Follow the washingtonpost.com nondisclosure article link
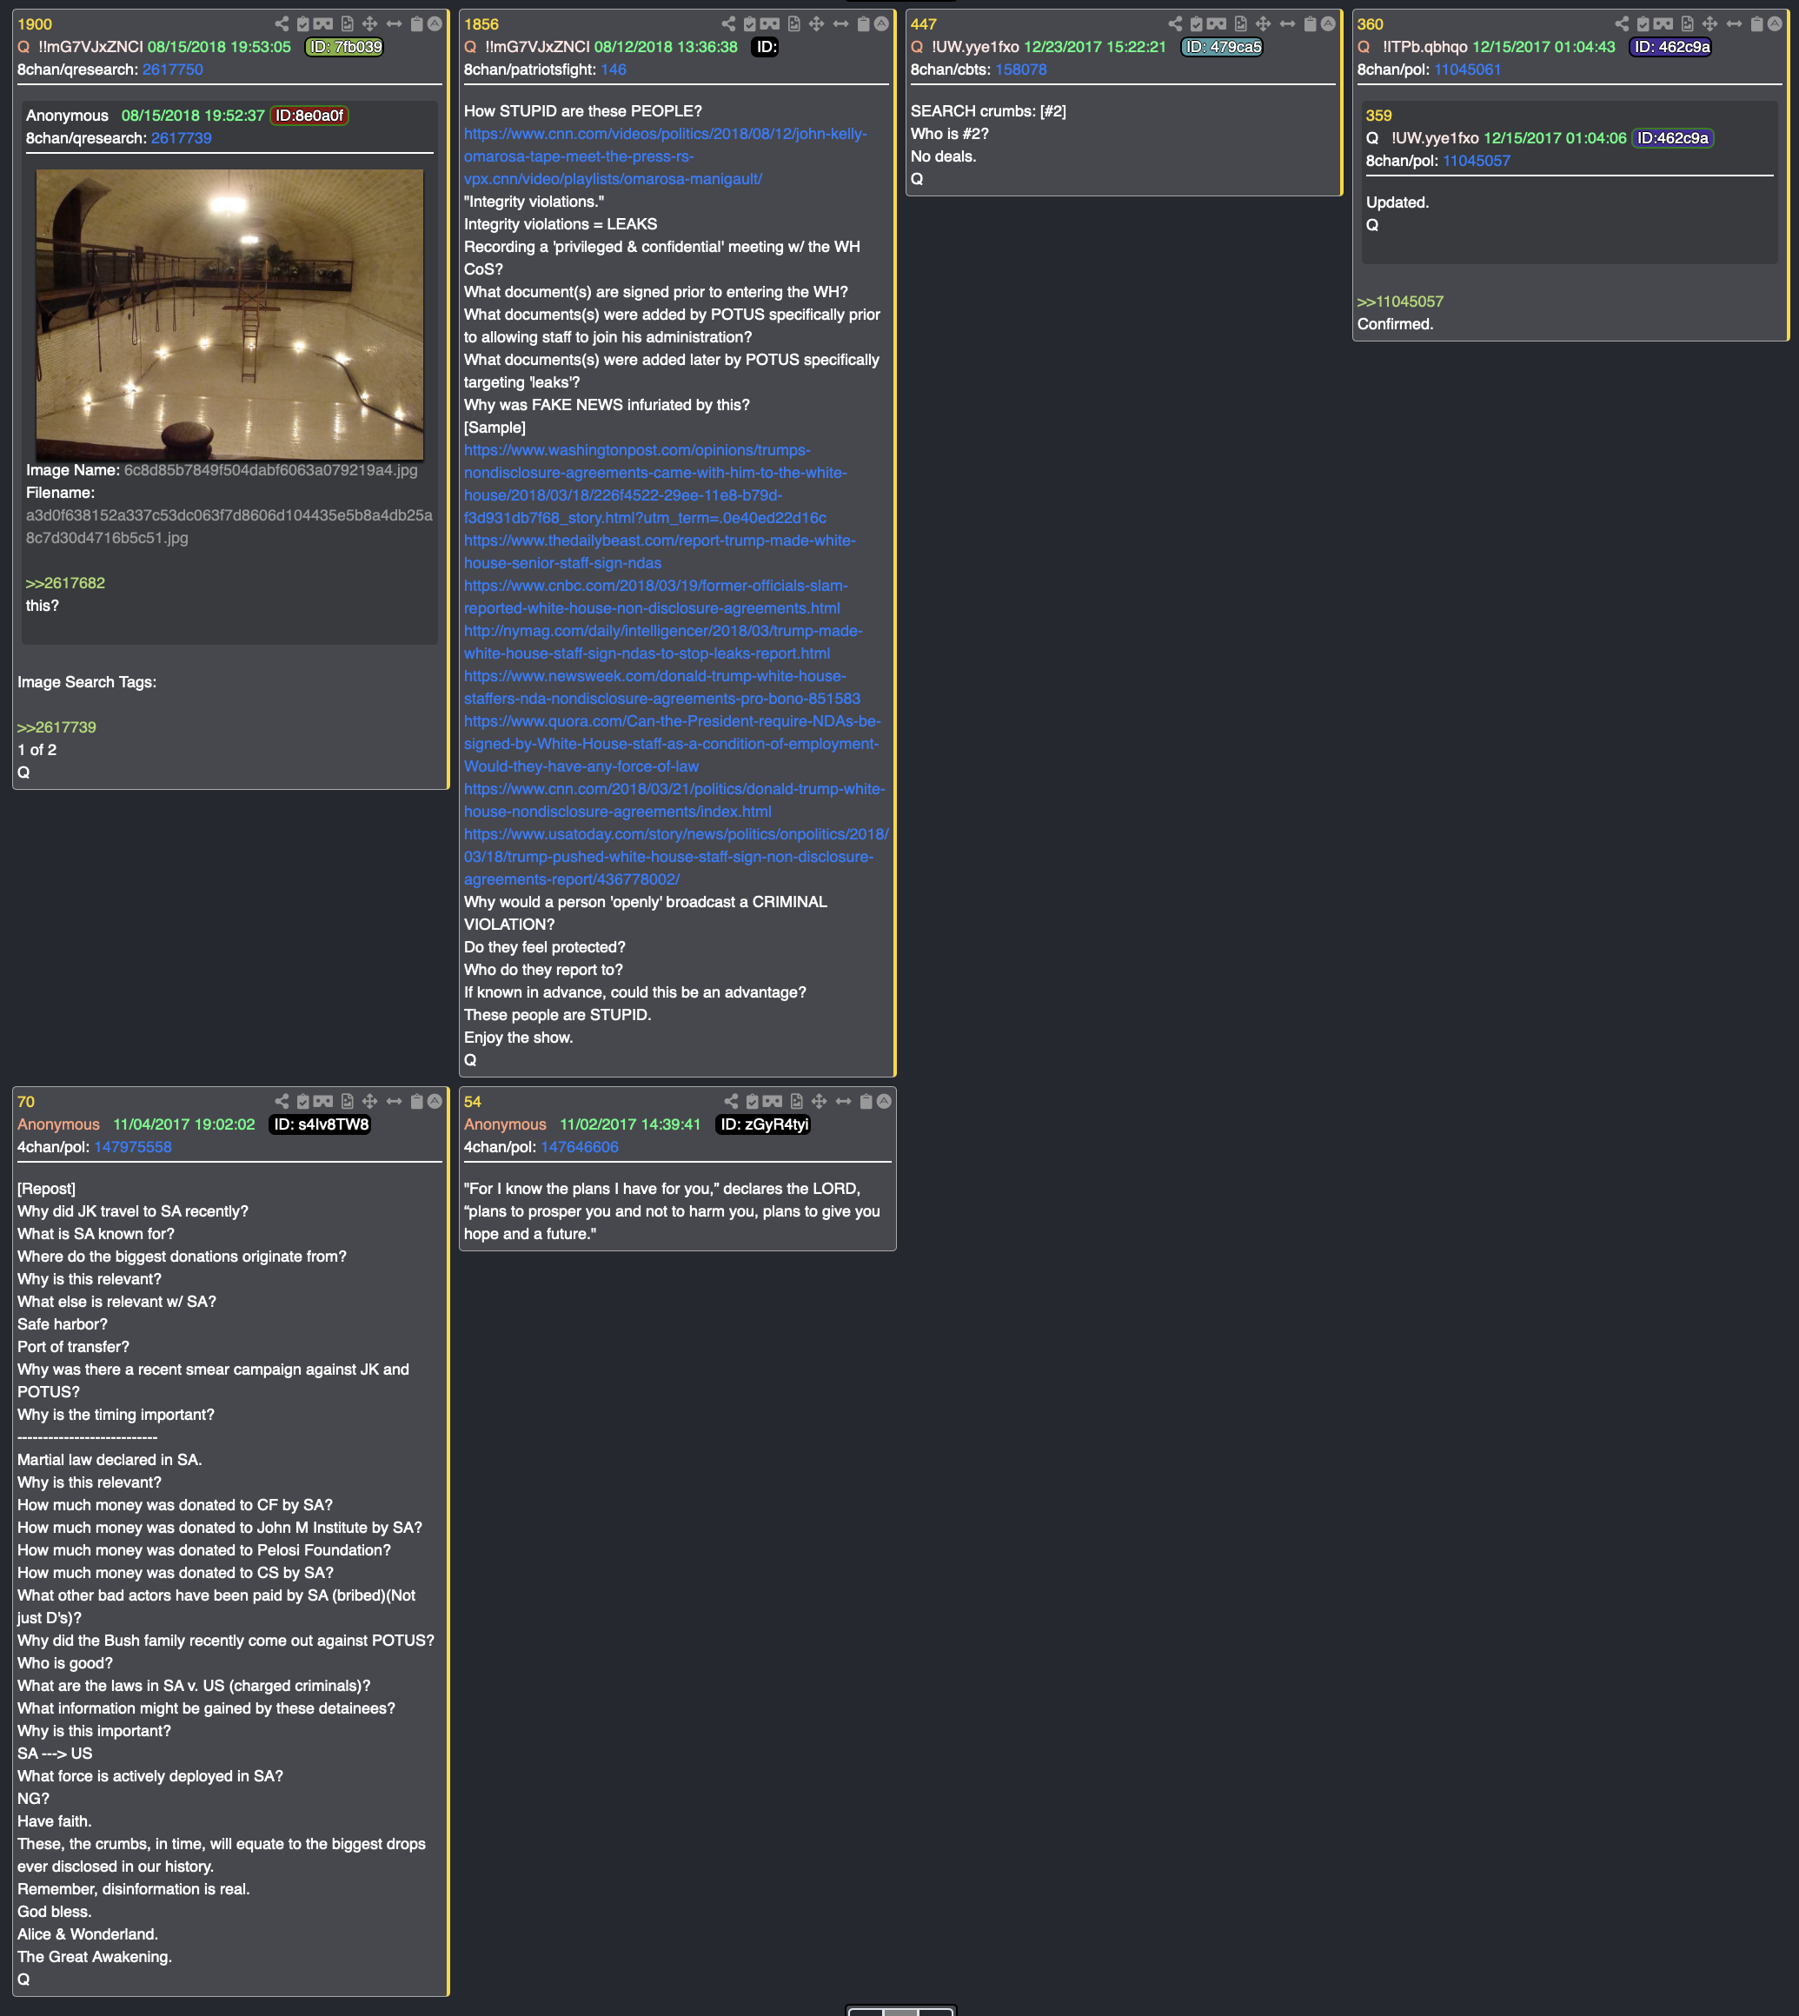1799x2016 pixels. pos(654,484)
